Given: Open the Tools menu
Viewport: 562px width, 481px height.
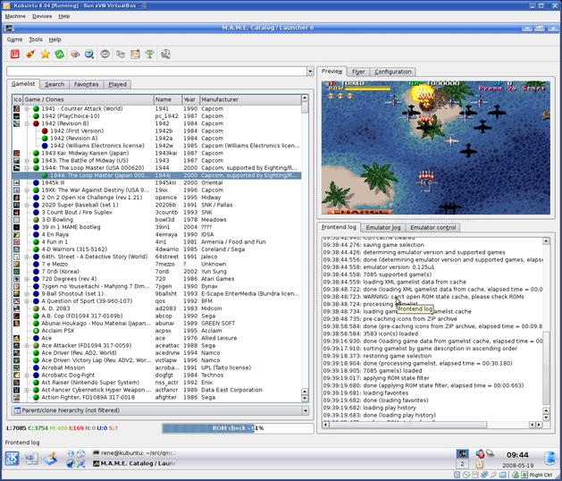Looking at the screenshot, I should click(36, 39).
